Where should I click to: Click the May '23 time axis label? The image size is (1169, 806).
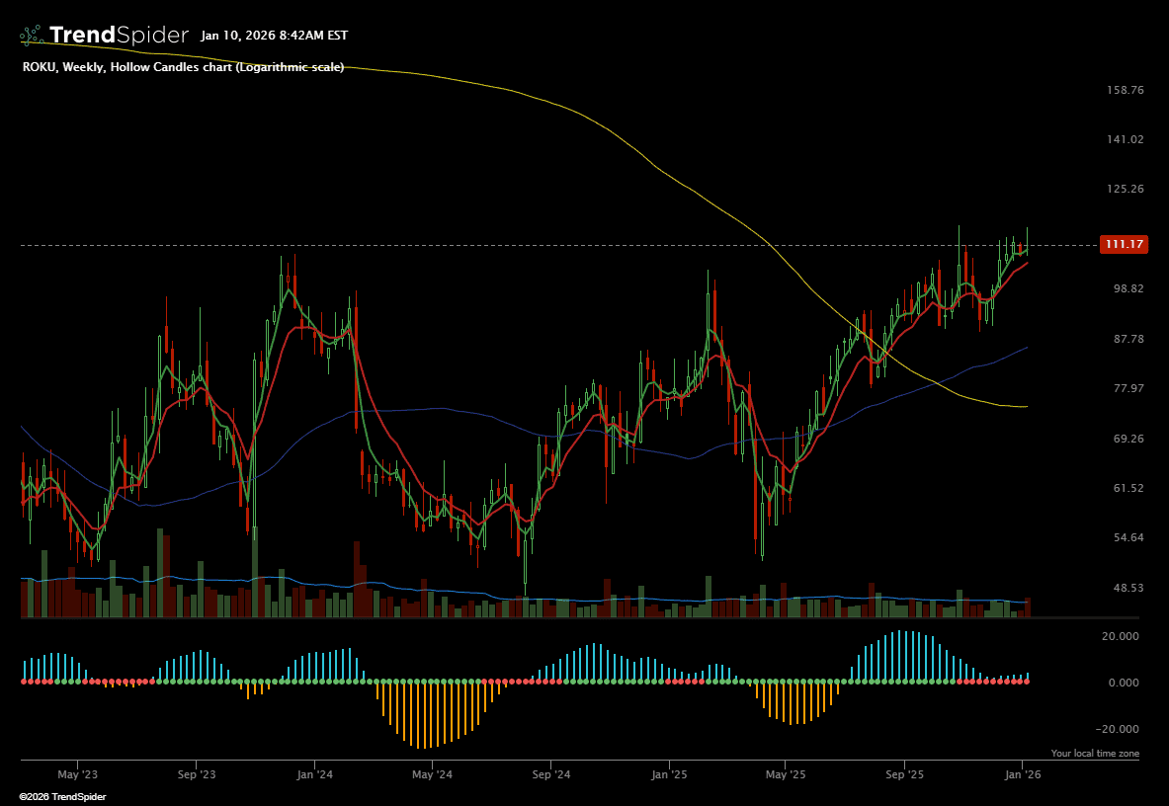[x=78, y=775]
